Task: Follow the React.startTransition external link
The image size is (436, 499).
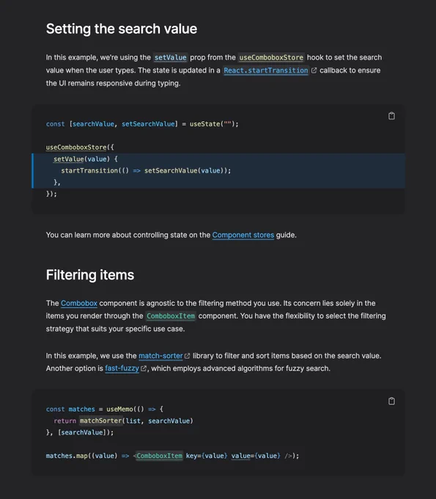Action: 266,70
